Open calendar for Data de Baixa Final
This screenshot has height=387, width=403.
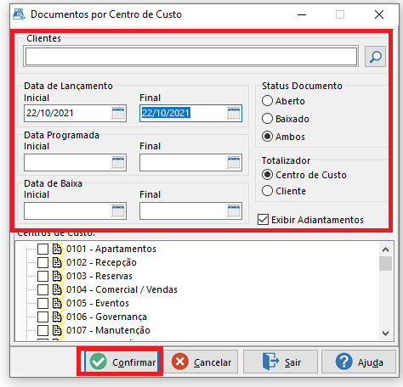pyautogui.click(x=234, y=210)
